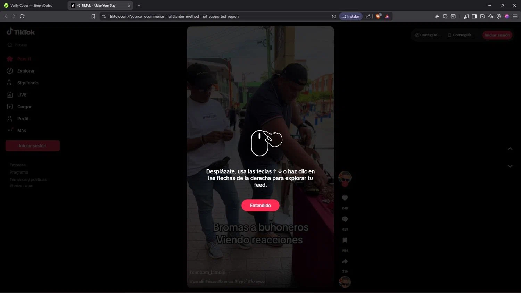Open the browser profile avatar
521x293 pixels.
pos(507,16)
